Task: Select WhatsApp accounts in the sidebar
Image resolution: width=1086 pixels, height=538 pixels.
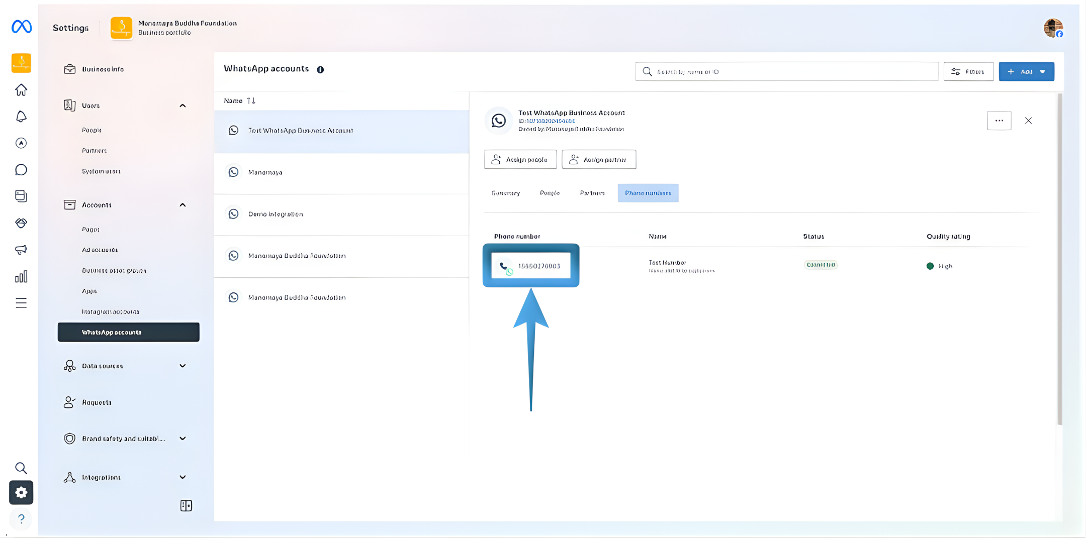Action: tap(128, 332)
